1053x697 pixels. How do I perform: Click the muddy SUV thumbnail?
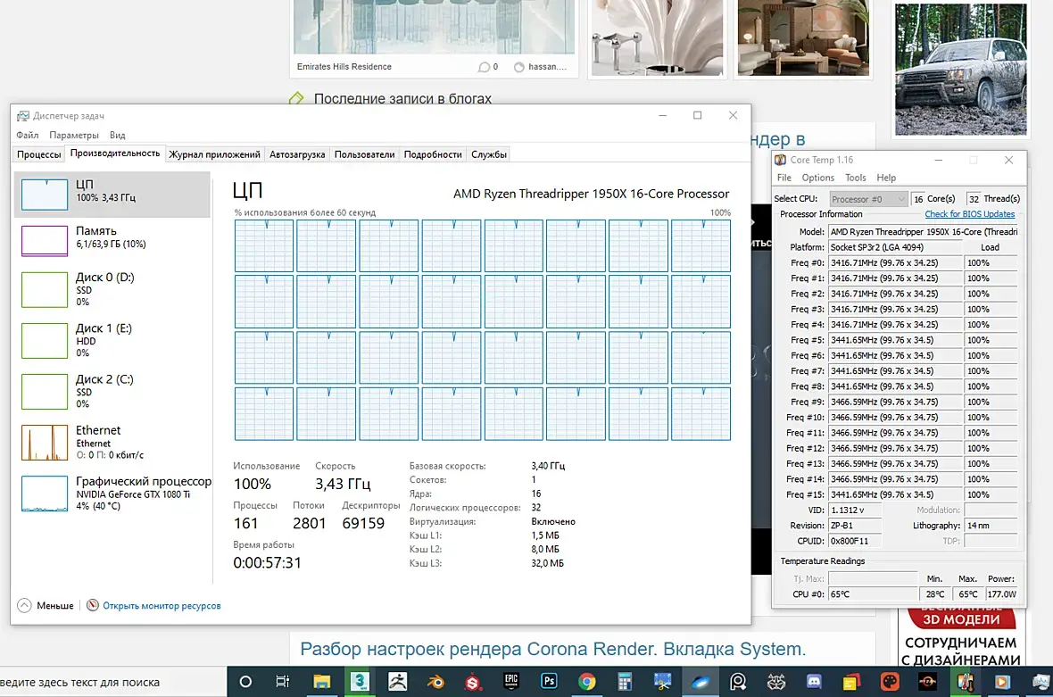point(960,69)
